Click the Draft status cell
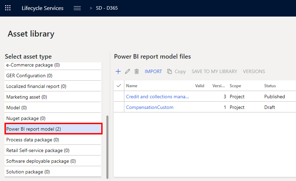Viewport: 296px width, 181px height. (269, 107)
